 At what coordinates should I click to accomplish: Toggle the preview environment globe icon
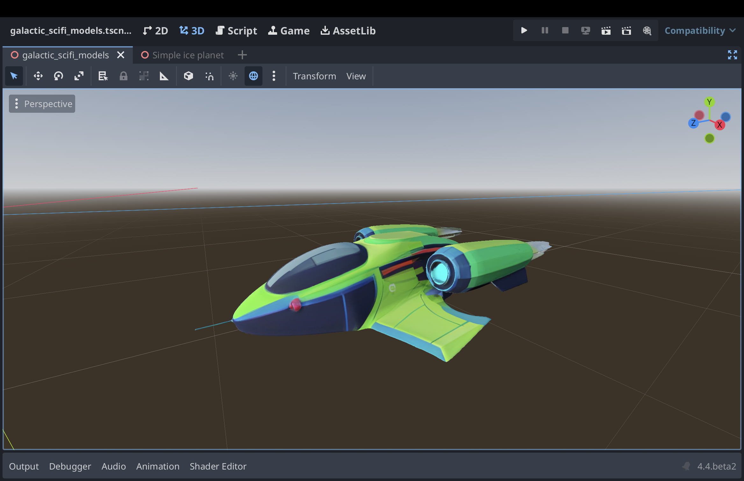[x=254, y=76]
